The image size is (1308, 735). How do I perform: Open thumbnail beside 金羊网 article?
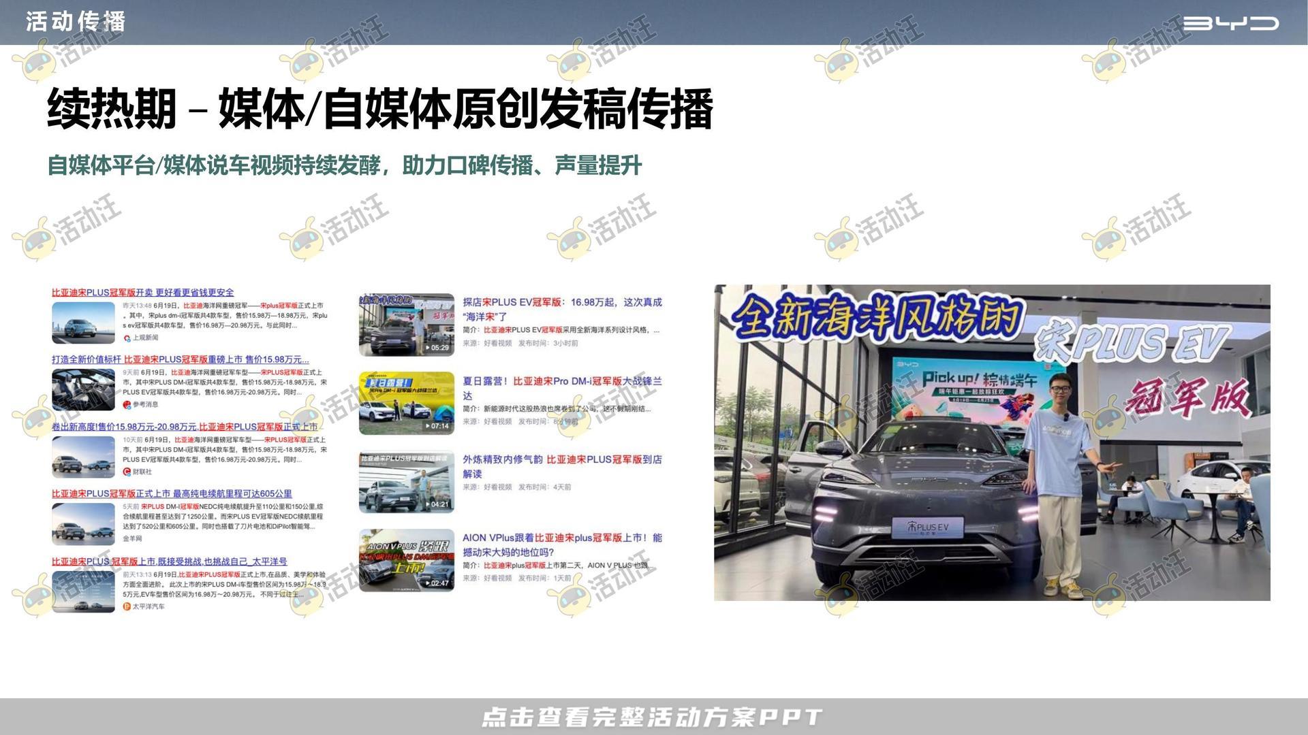pyautogui.click(x=83, y=523)
